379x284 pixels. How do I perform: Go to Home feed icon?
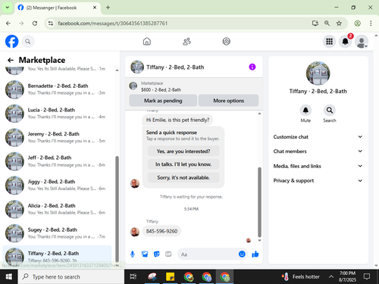(147, 42)
